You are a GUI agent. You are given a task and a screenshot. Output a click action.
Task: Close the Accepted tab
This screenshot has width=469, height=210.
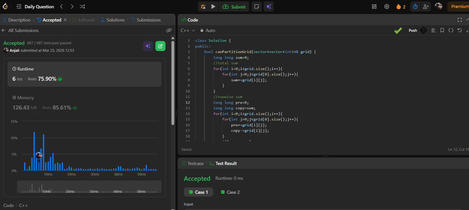pyautogui.click(x=65, y=20)
